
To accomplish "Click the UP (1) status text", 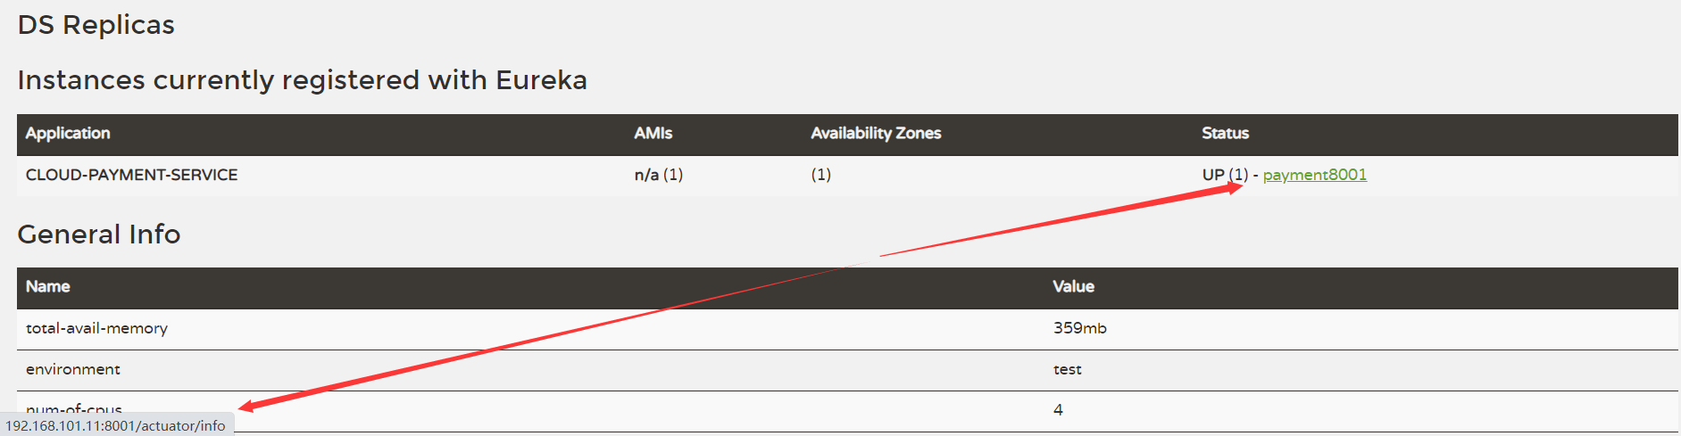I will [x=1225, y=175].
